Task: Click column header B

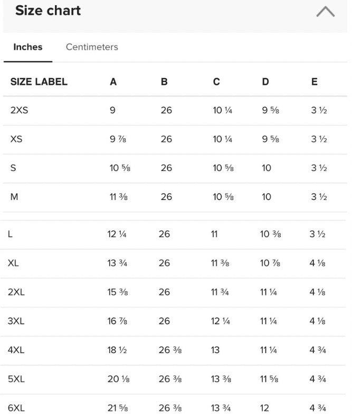Action: coord(164,82)
